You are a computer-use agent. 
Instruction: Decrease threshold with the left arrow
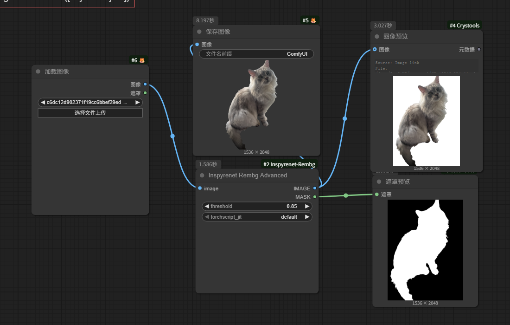tap(207, 206)
